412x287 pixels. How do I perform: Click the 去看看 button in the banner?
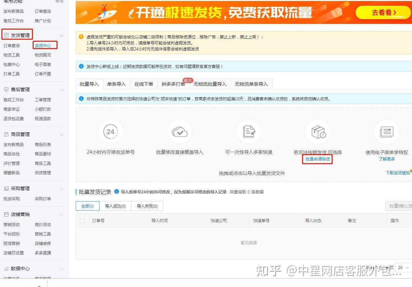point(383,11)
